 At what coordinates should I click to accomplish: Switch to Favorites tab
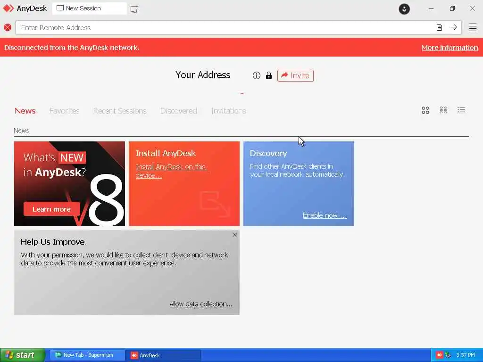[64, 111]
